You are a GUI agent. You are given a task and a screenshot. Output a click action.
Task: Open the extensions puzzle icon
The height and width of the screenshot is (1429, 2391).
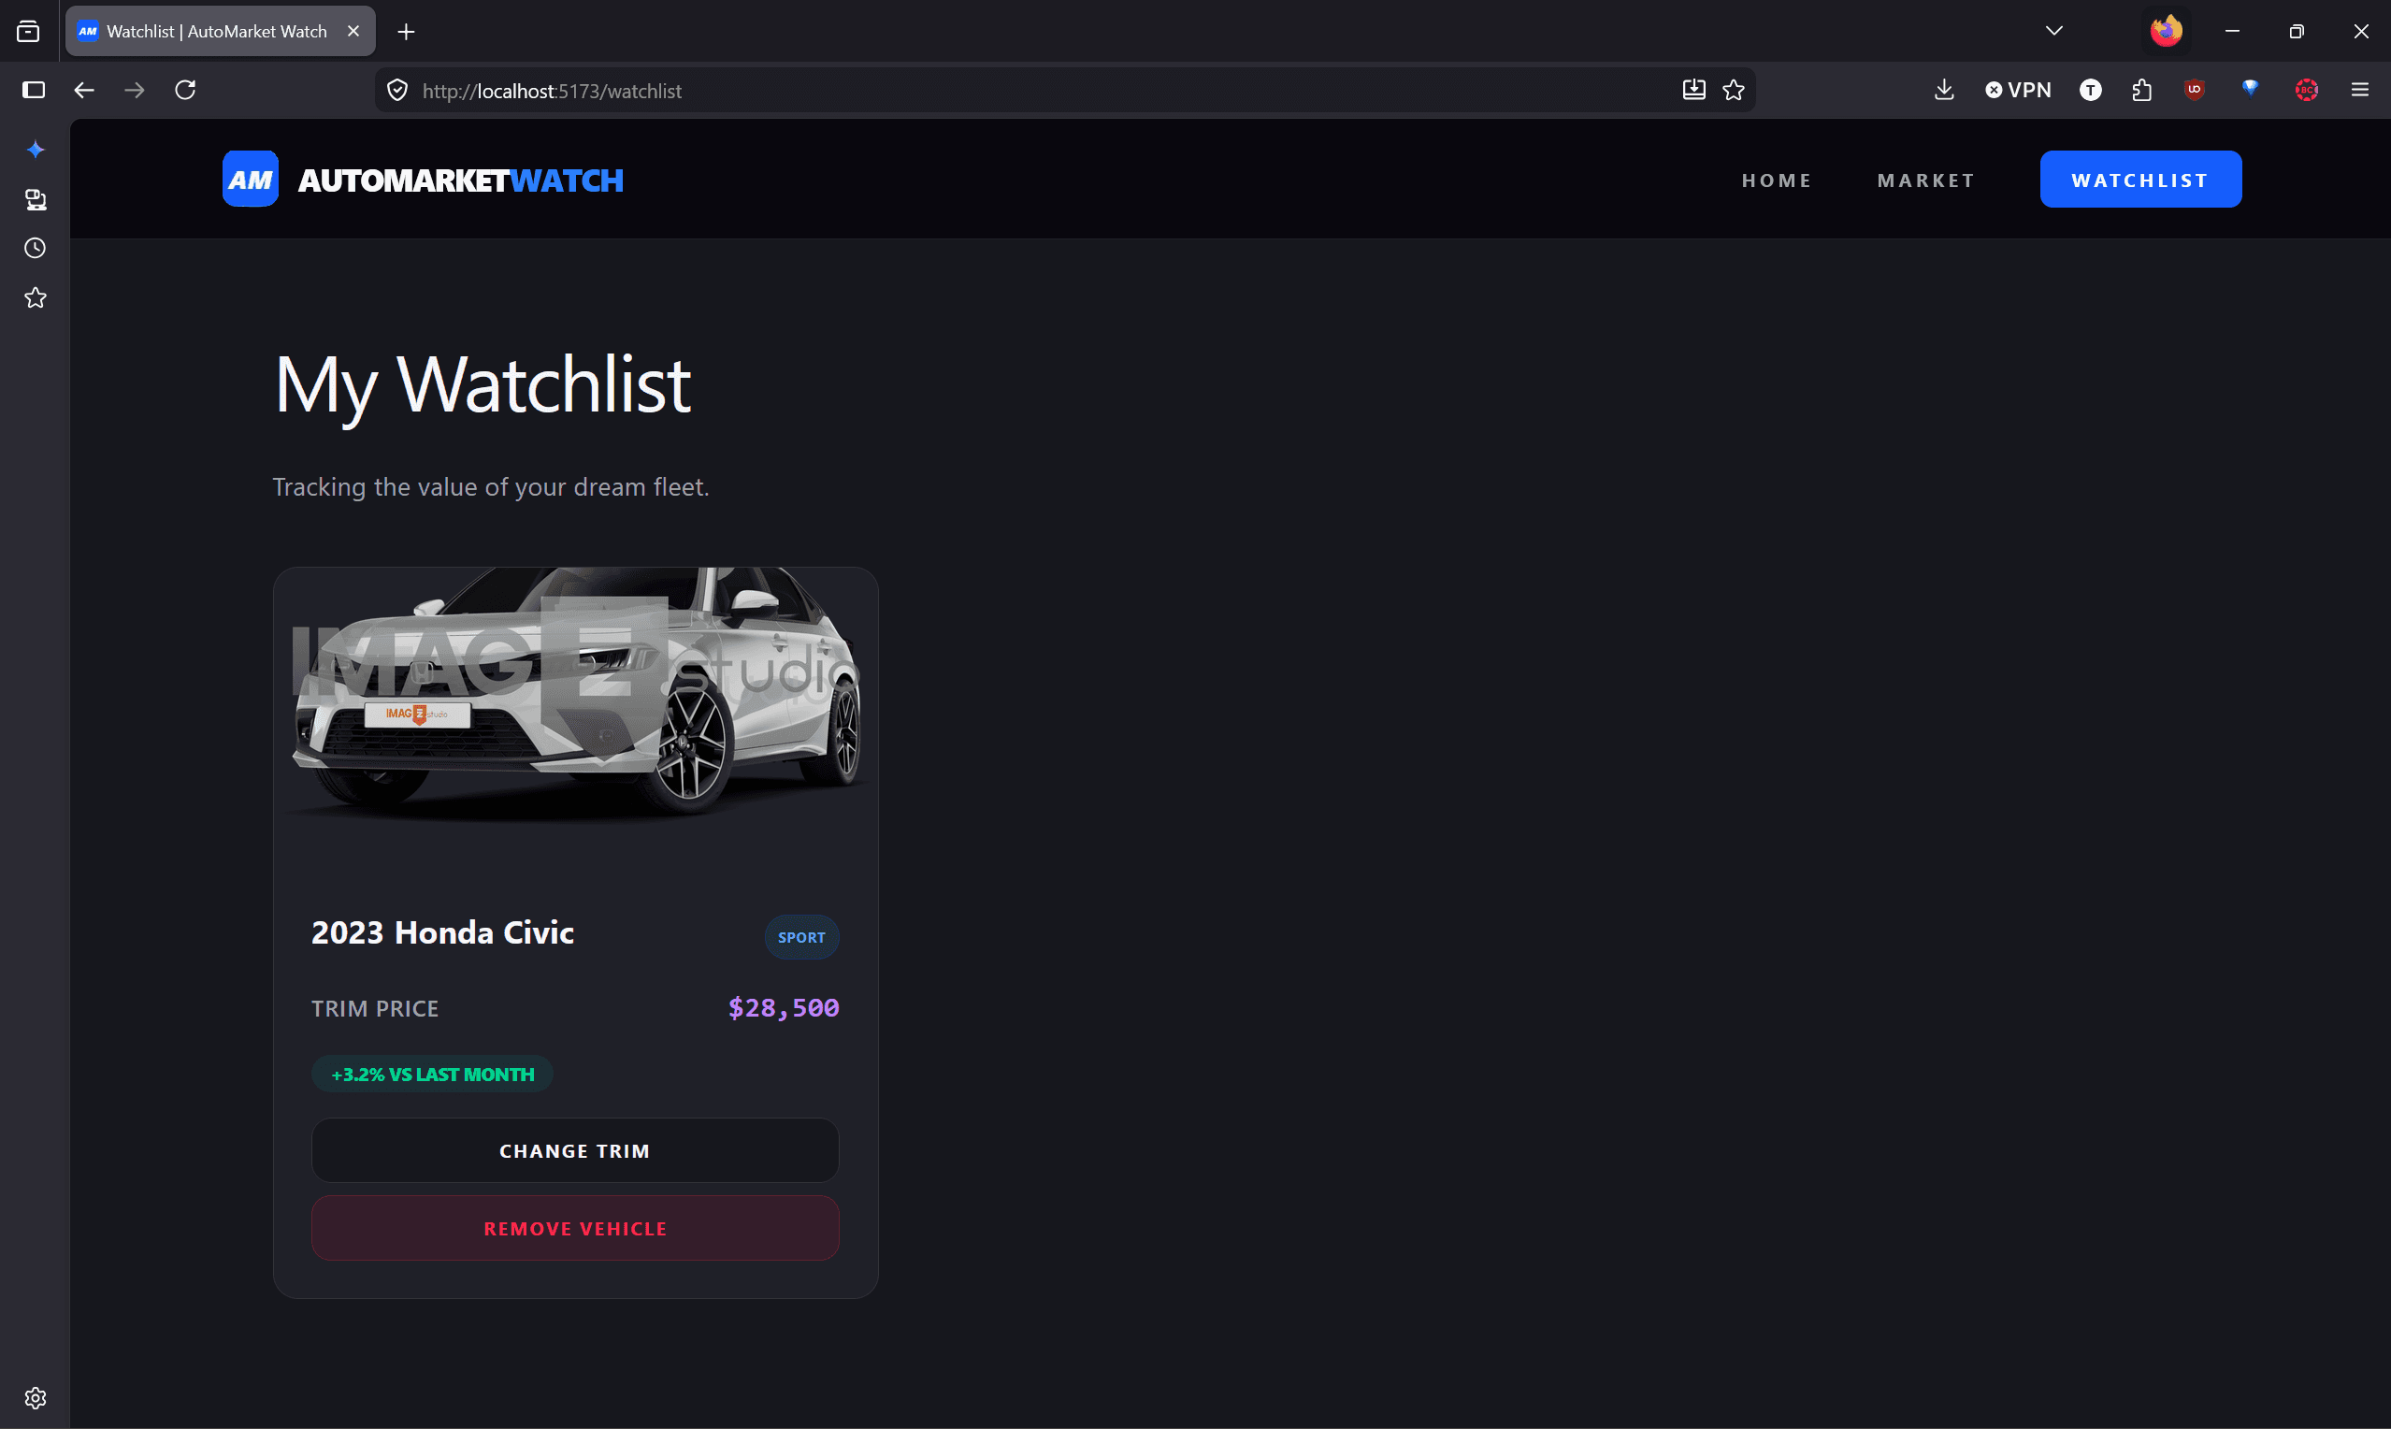(2141, 90)
